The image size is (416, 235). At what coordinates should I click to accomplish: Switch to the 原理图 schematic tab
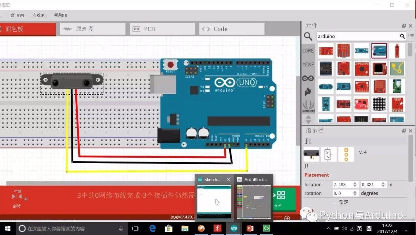point(93,29)
